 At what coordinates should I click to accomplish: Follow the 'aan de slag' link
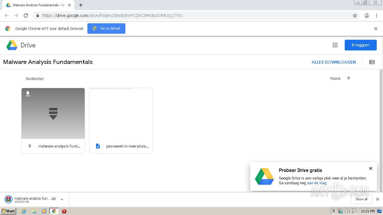coord(317,183)
